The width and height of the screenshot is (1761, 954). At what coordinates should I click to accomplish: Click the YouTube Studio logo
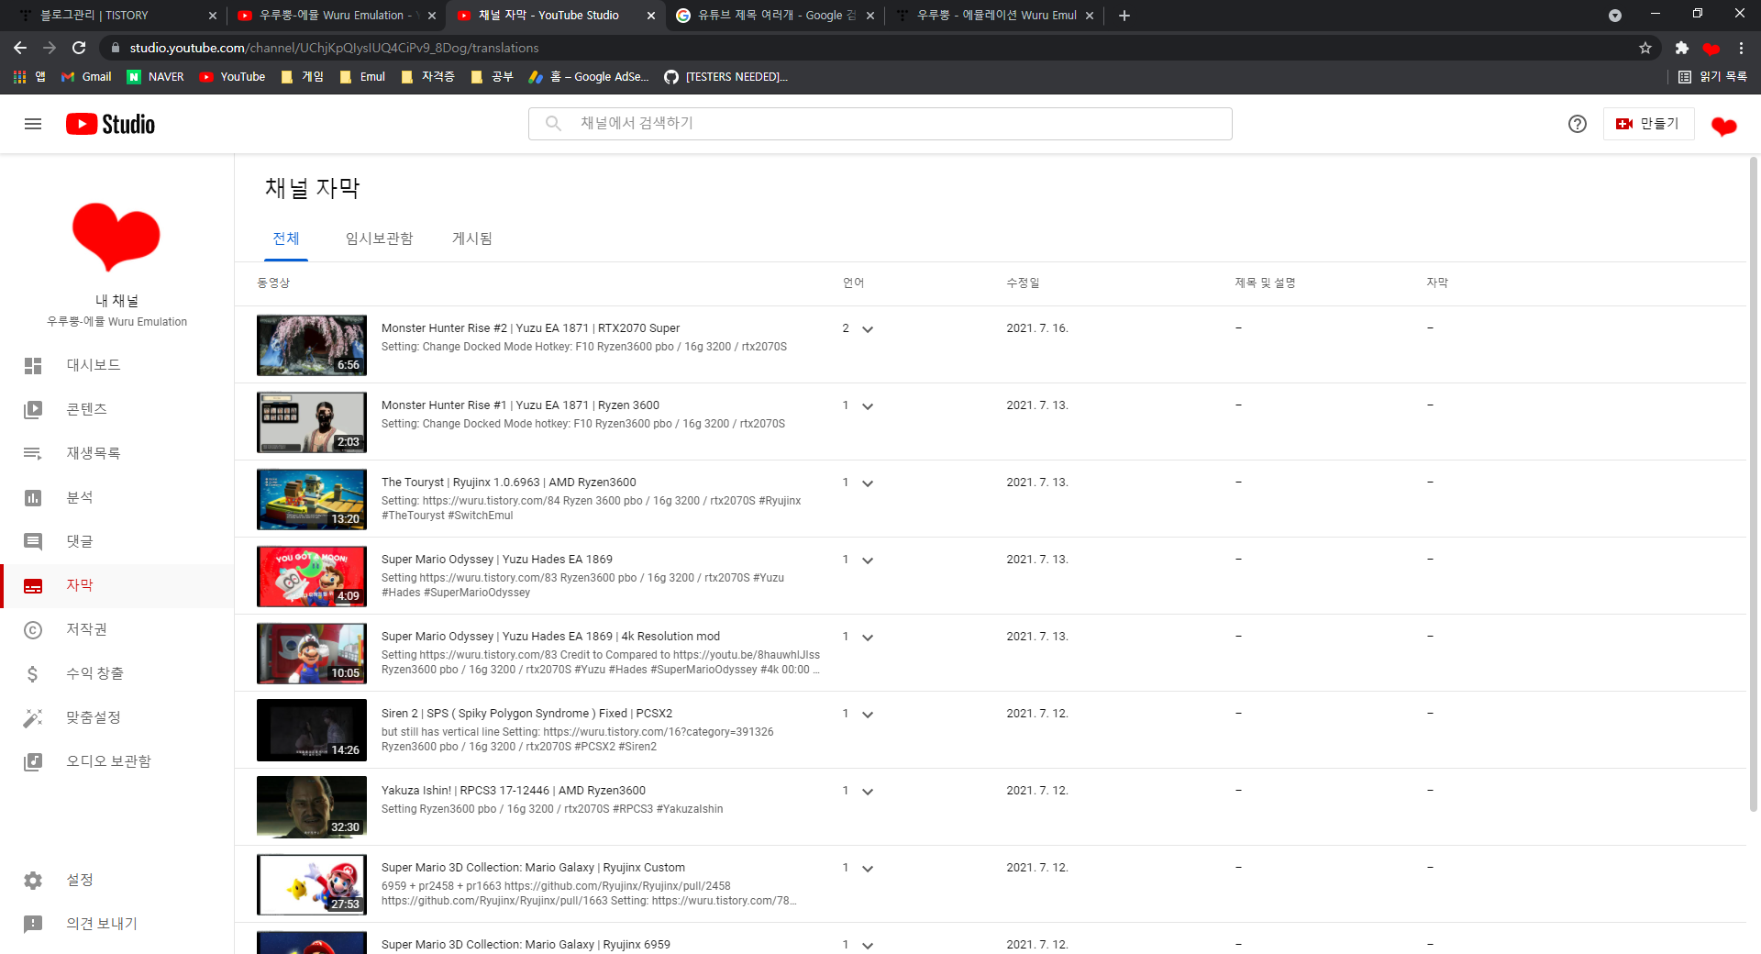pyautogui.click(x=110, y=124)
